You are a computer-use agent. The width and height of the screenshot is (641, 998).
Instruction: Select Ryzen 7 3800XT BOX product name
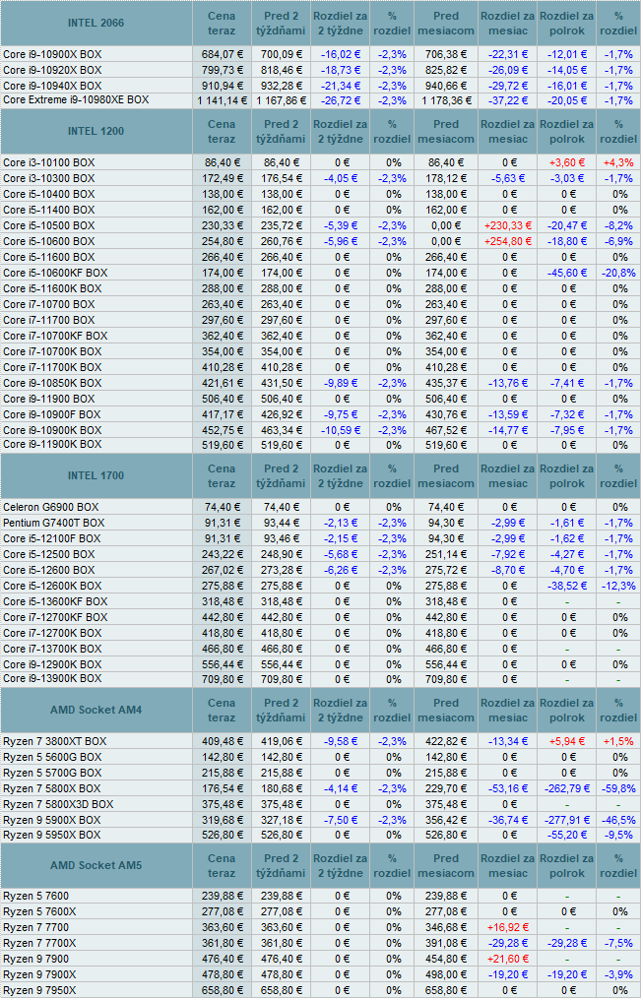tap(55, 741)
